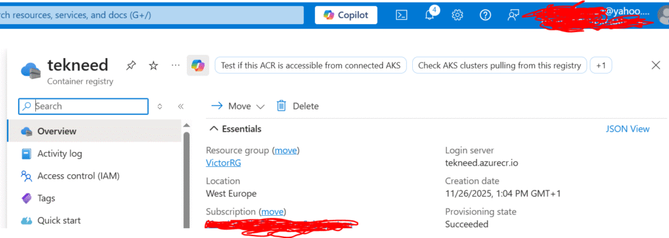The width and height of the screenshot is (669, 238).
Task: Click the Copilot icon beside suggestions
Action: tap(198, 66)
